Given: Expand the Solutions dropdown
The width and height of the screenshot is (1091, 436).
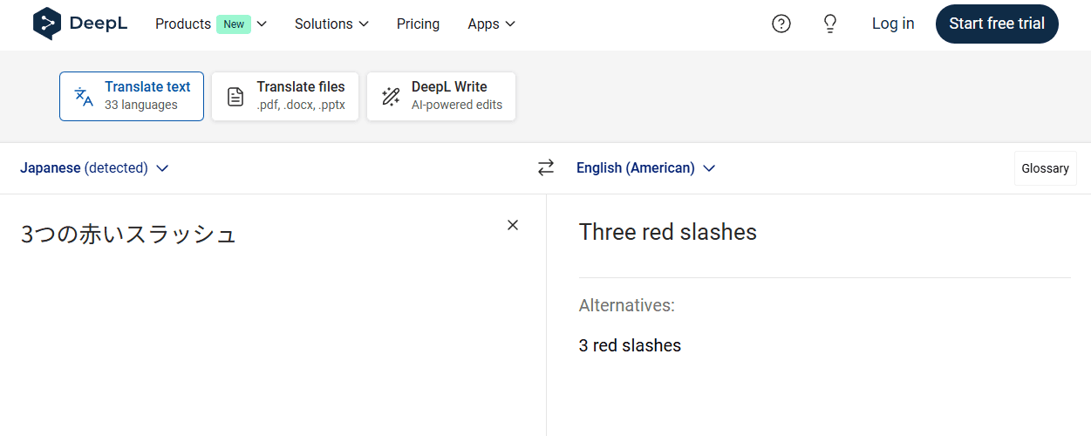Looking at the screenshot, I should point(331,24).
